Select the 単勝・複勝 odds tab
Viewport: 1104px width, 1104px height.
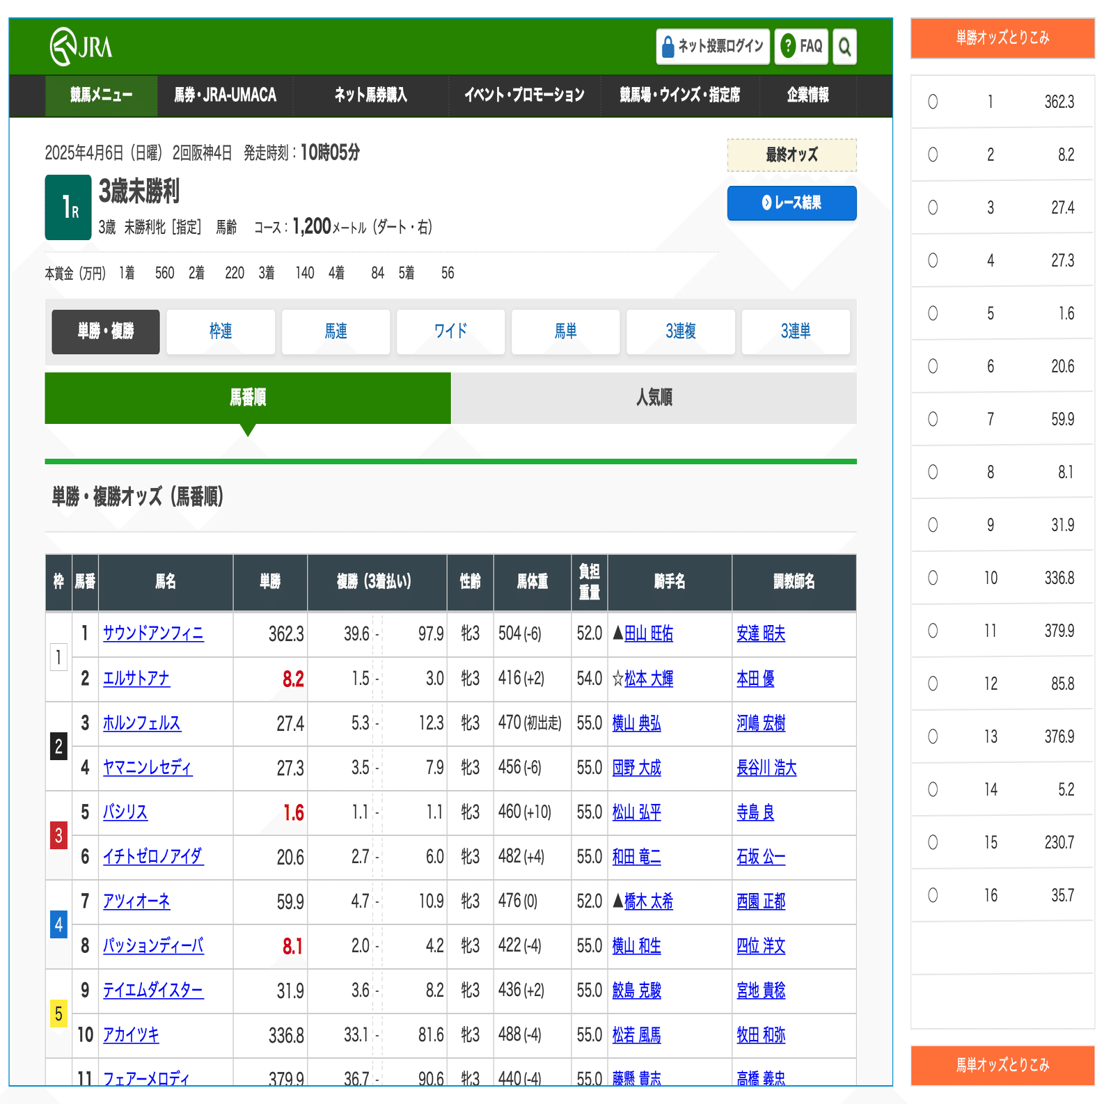tap(106, 331)
